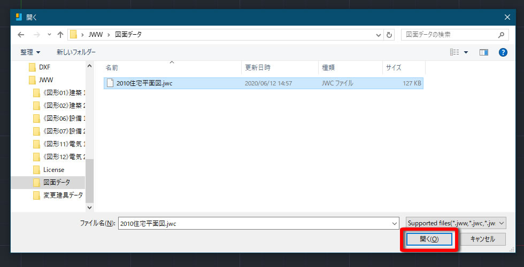This screenshot has width=524, height=267.
Task: Click the JWC ファイル type cell
Action: 337,83
